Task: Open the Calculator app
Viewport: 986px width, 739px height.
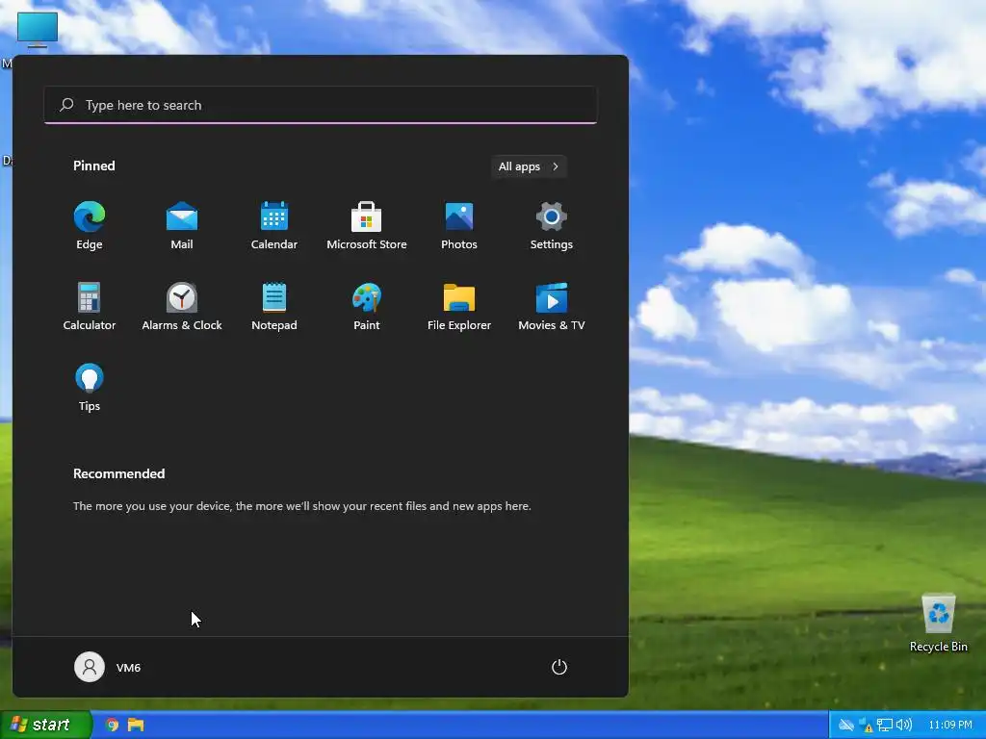Action: pos(90,307)
